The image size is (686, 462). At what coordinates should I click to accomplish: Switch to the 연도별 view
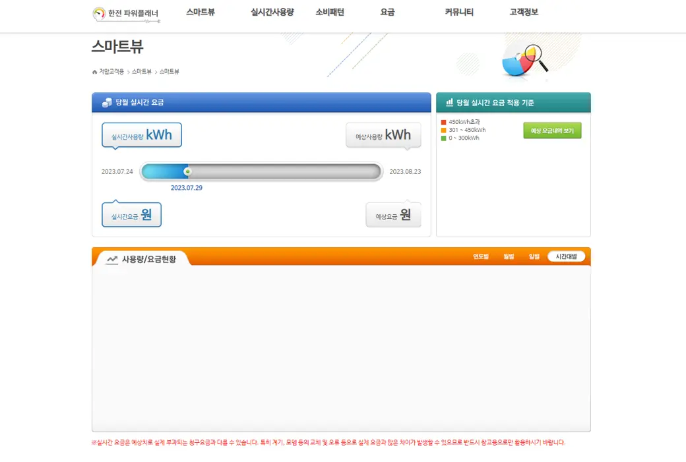[x=480, y=256]
